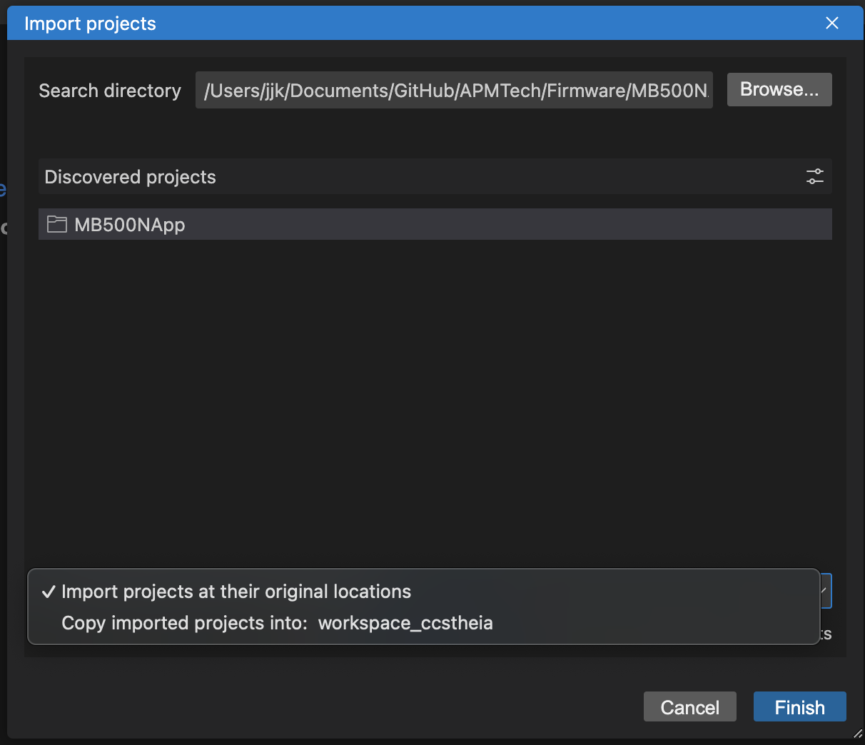This screenshot has height=745, width=865.
Task: Click the workspace_ccstheia text in dropdown list
Action: (x=405, y=623)
